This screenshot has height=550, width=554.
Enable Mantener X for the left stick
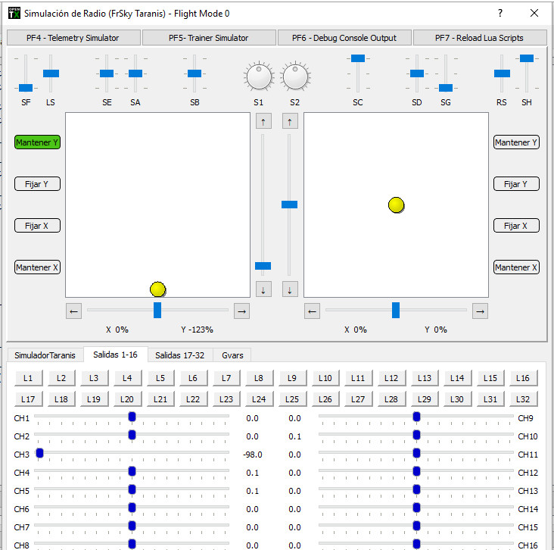[37, 267]
